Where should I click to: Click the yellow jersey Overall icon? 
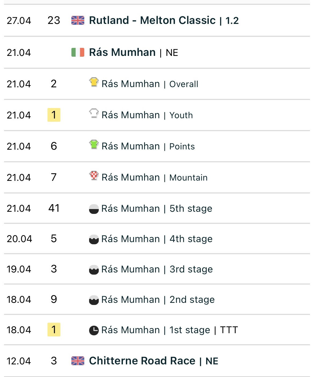pyautogui.click(x=94, y=82)
